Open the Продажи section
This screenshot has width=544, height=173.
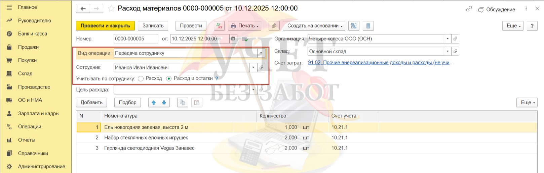28,47
